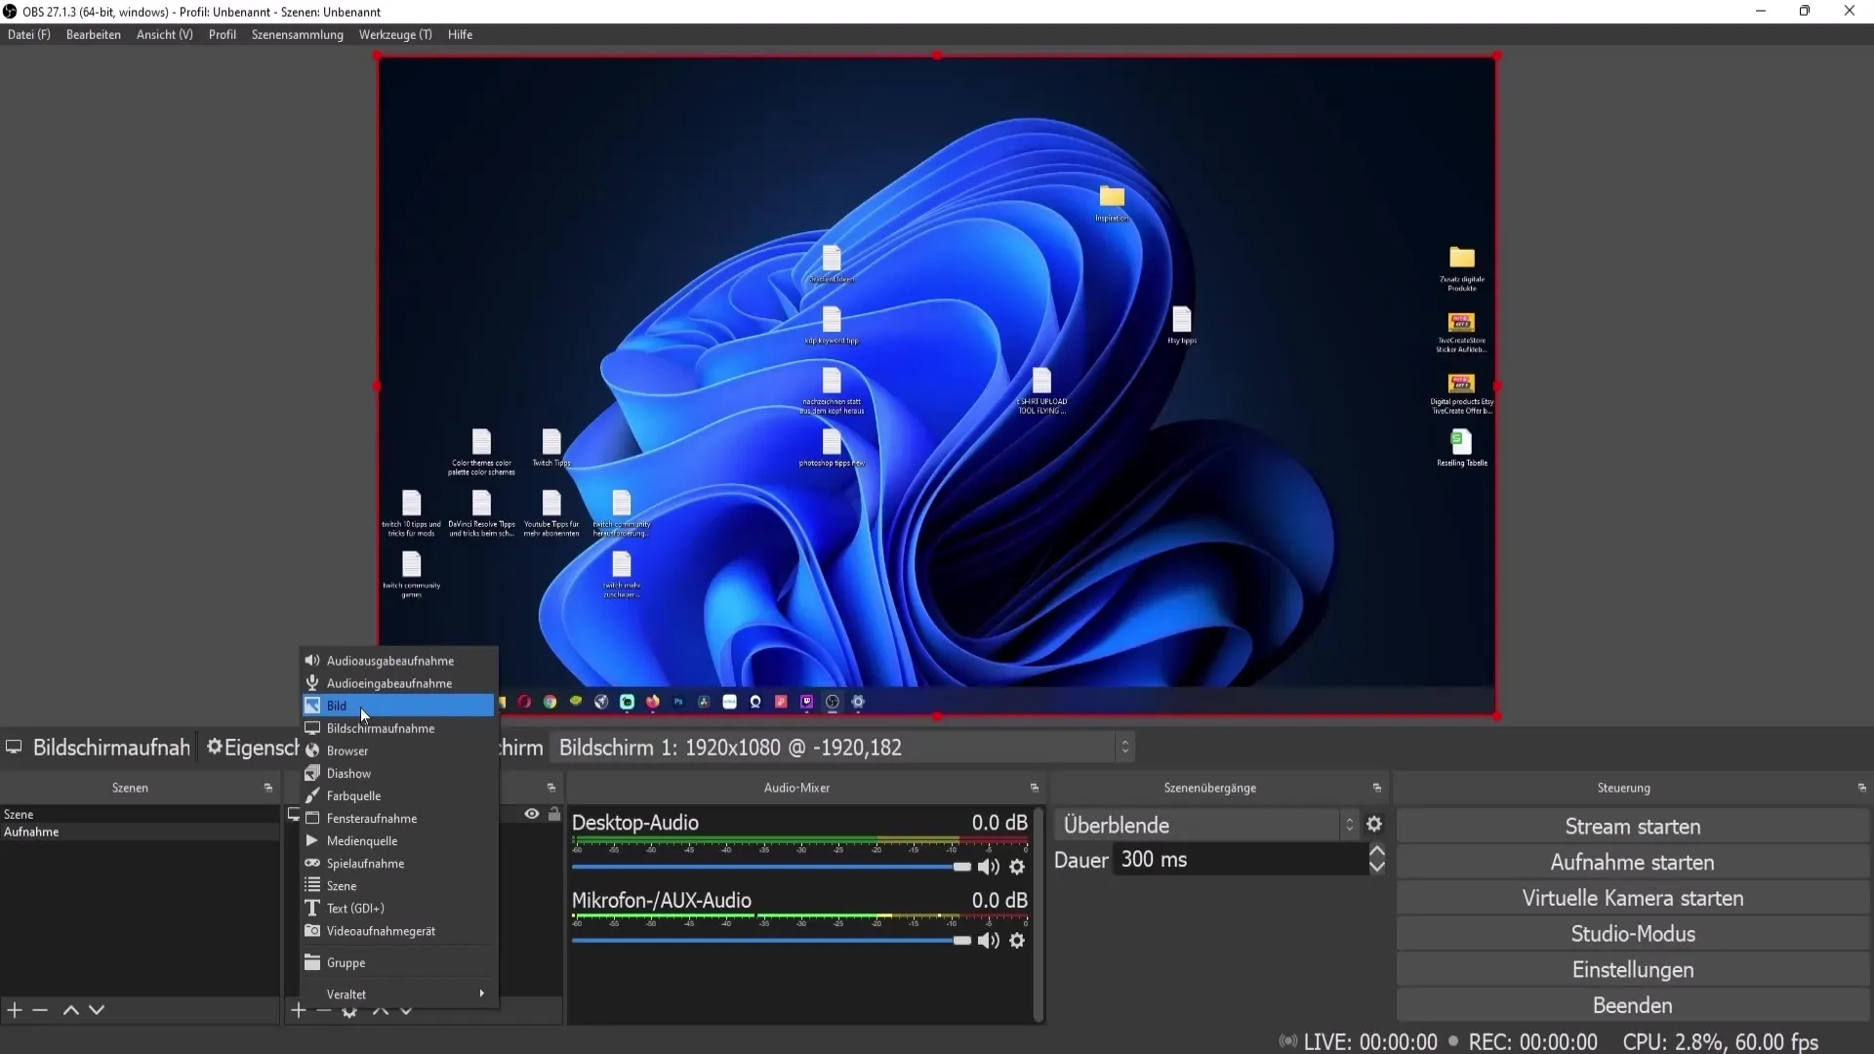Open transition properties gear next to Überblende
The height and width of the screenshot is (1054, 1874).
(x=1374, y=825)
